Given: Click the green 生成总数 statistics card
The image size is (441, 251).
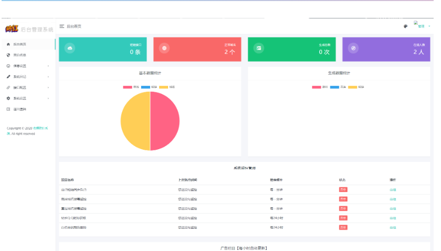Looking at the screenshot, I should [291, 49].
